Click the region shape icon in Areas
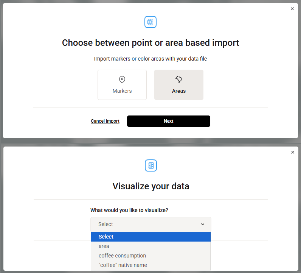The image size is (301, 273). (179, 80)
